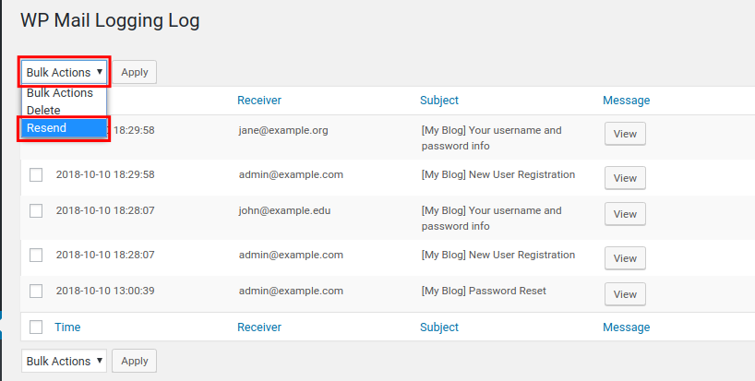Select Resend from the dropdown list
This screenshot has height=381, width=755.
(65, 128)
